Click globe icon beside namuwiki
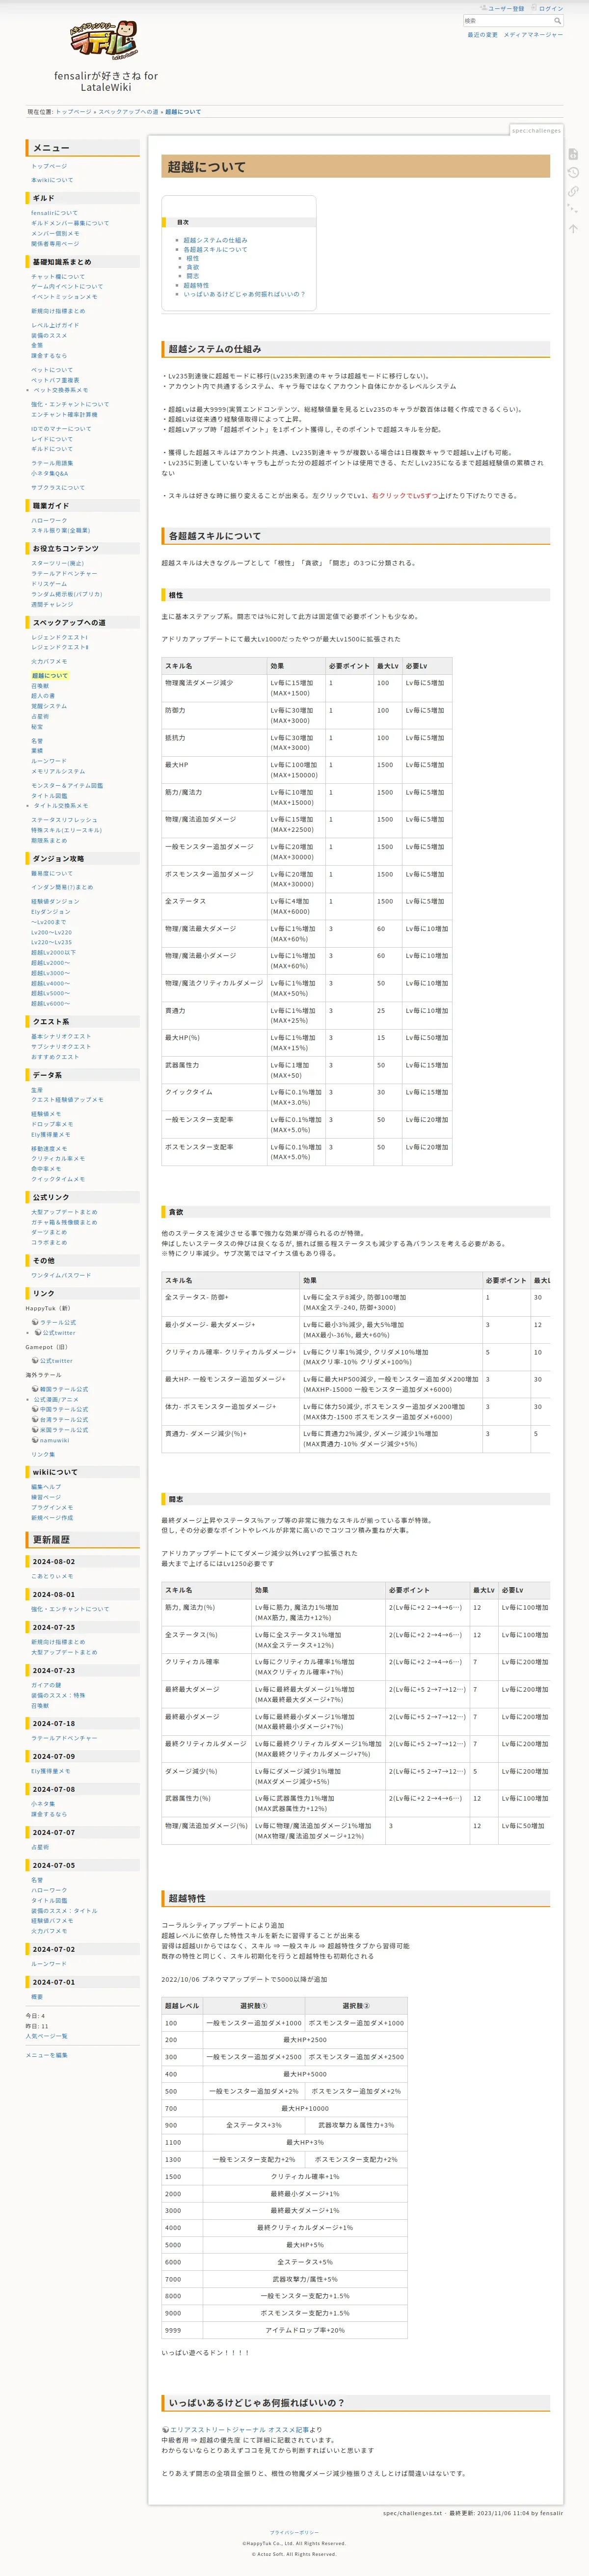Viewport: 589px width, 2576px height. pyautogui.click(x=35, y=1440)
